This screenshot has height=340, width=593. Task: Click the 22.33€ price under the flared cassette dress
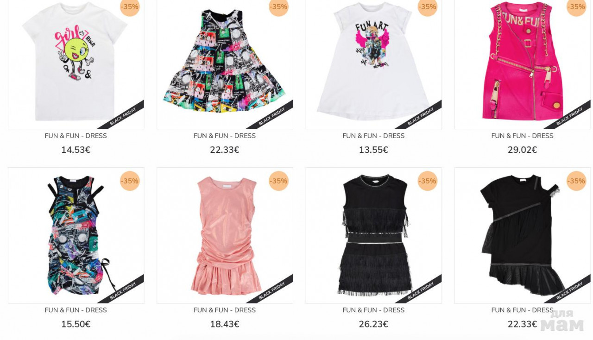coord(225,150)
